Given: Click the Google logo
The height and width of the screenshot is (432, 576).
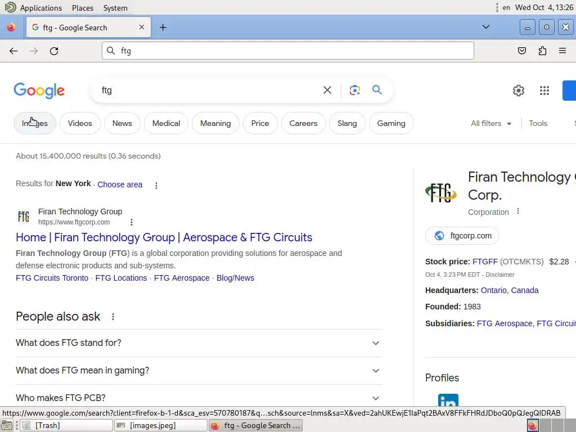Looking at the screenshot, I should pyautogui.click(x=39, y=91).
